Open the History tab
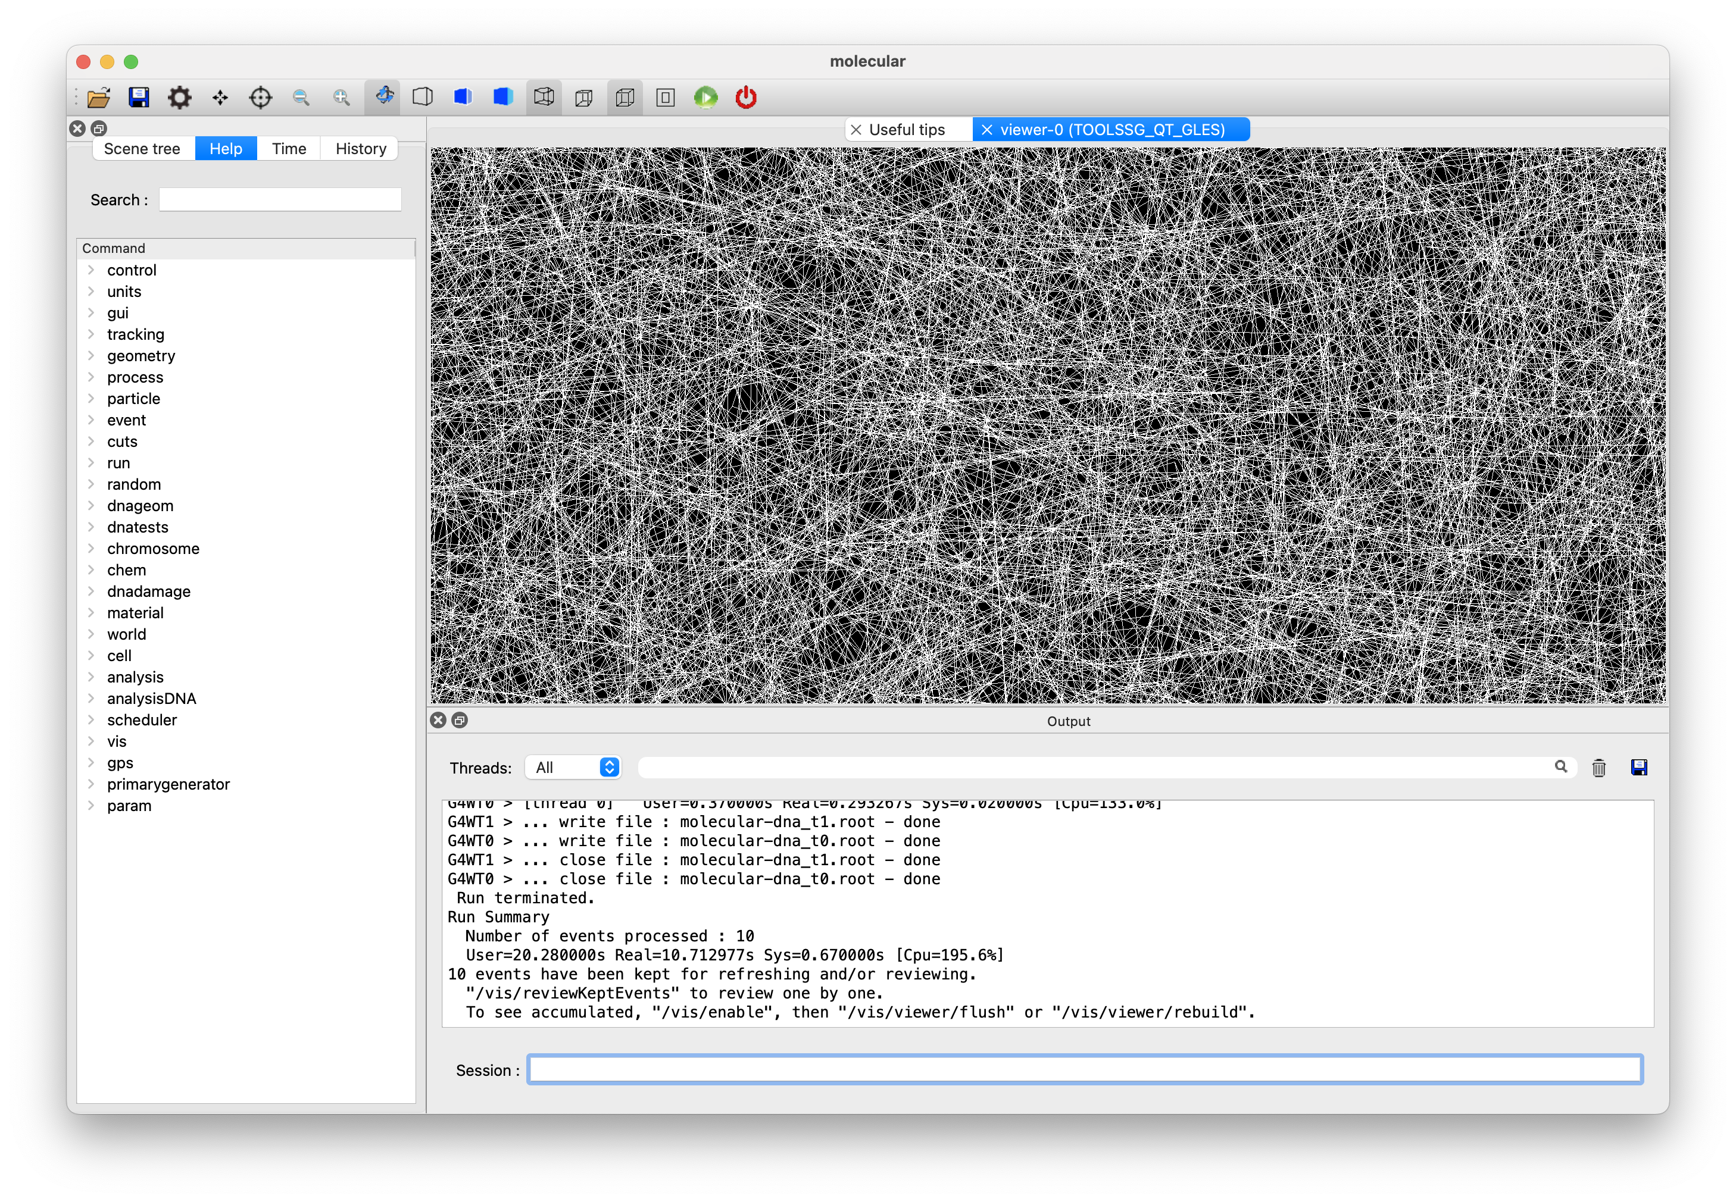Screen dimensions: 1736x1202 point(360,149)
